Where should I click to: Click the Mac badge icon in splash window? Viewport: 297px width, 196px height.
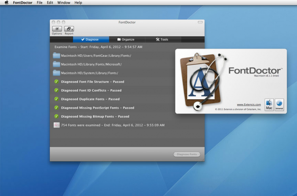269,105
